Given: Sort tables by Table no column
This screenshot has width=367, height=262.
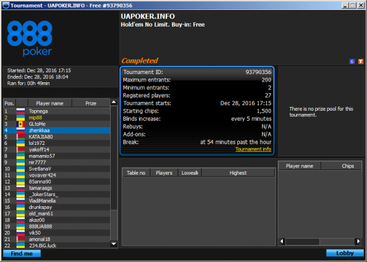Looking at the screenshot, I should click(x=136, y=173).
